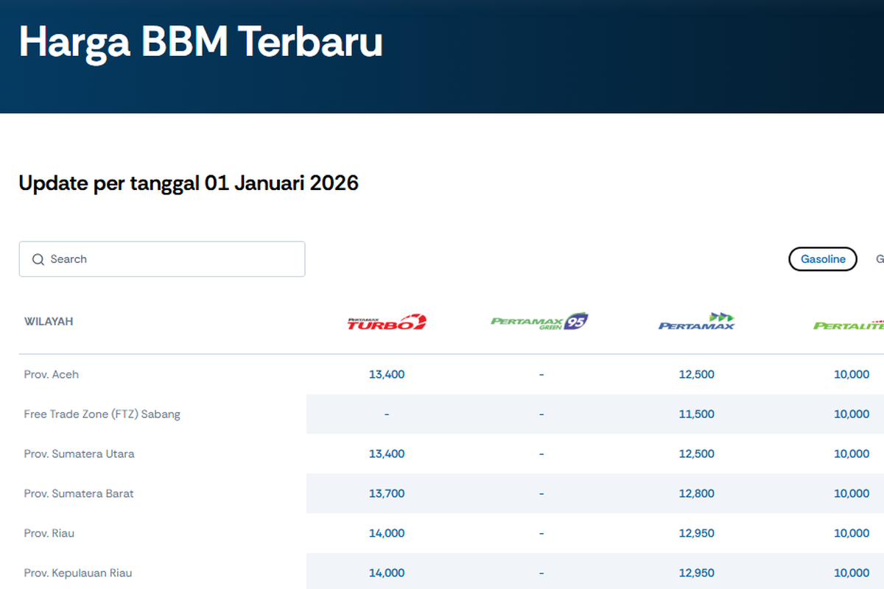884x589 pixels.
Task: Click Kepulauan Riau Pertamax Turbo price 14,000
Action: point(387,573)
